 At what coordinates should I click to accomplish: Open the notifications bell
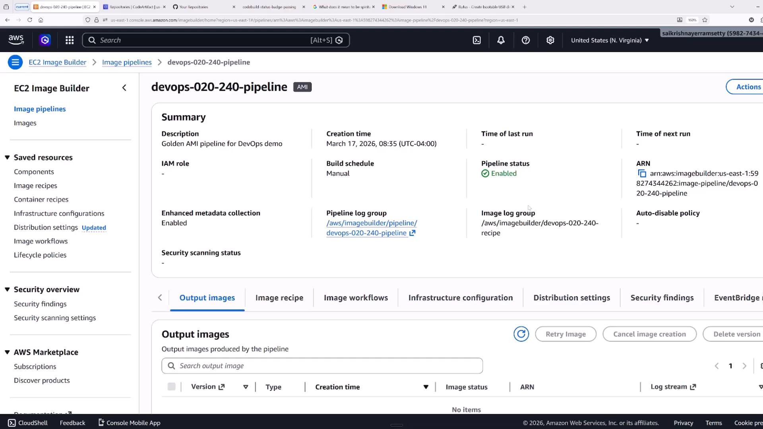pos(501,40)
